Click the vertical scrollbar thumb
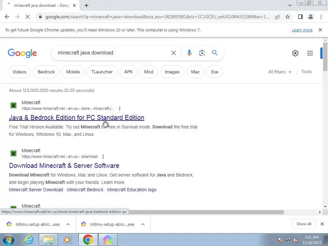This screenshot has height=246, width=328. pyautogui.click(x=325, y=57)
